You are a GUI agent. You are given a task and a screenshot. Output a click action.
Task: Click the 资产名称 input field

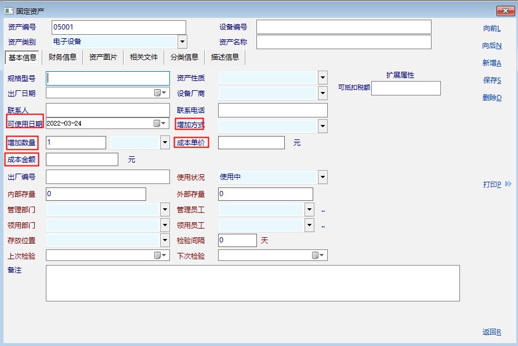(343, 42)
